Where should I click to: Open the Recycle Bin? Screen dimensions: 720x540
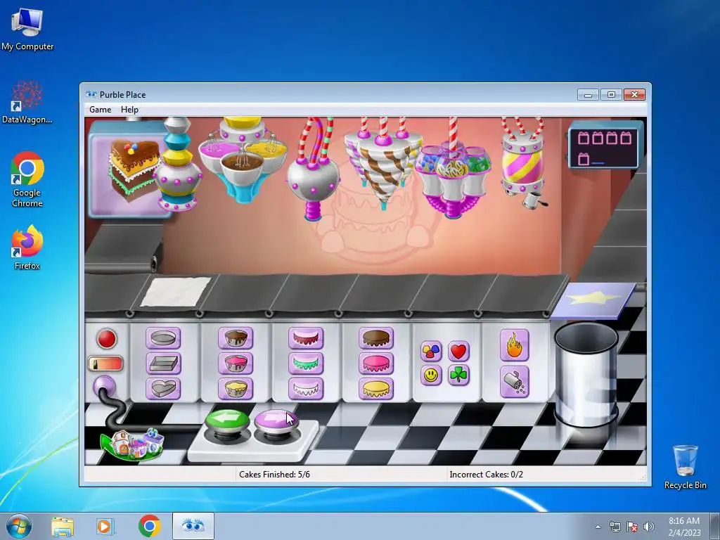tap(685, 467)
